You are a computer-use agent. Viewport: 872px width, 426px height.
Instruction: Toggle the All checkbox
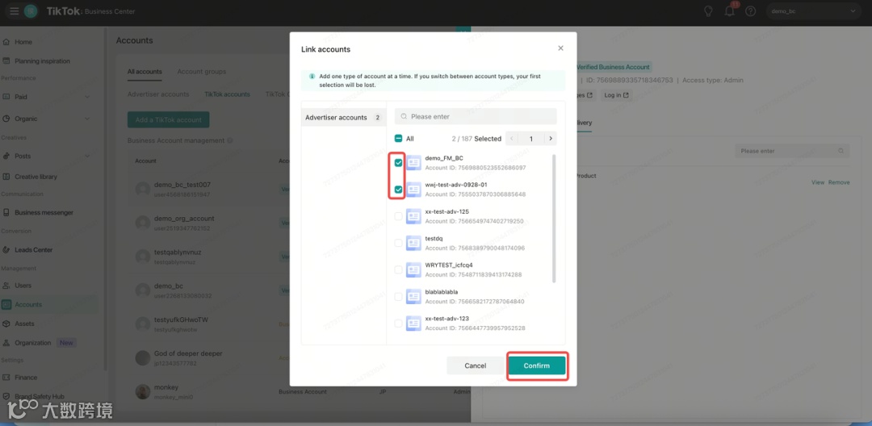(398, 139)
